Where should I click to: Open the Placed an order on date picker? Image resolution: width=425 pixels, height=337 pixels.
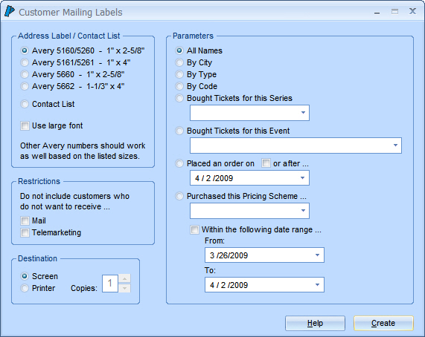[302, 178]
